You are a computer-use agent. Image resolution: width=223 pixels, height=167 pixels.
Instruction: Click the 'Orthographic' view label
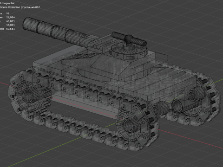point(7,3)
